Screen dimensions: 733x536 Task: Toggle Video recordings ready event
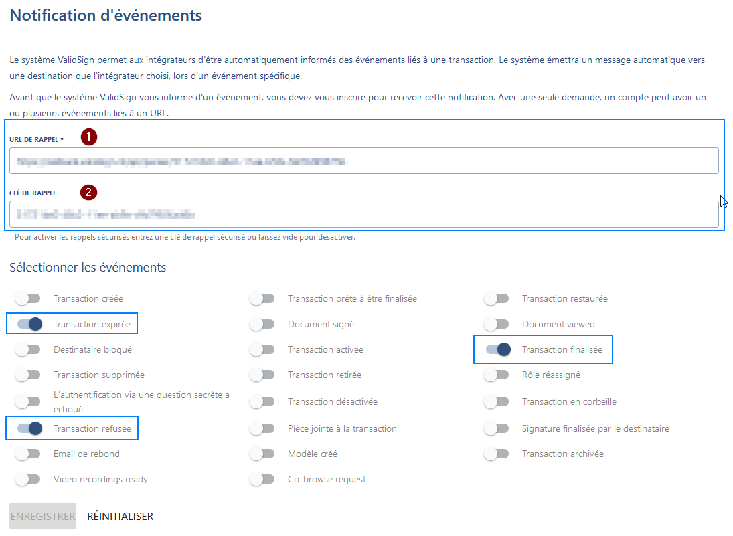[x=28, y=479]
